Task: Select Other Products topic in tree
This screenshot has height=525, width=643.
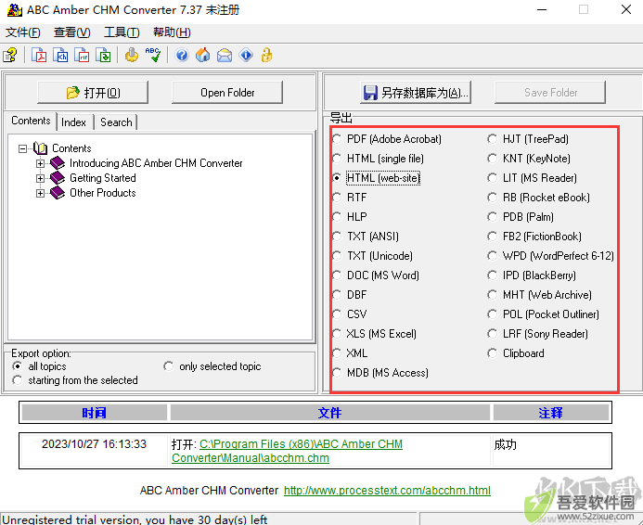Action: [x=102, y=193]
